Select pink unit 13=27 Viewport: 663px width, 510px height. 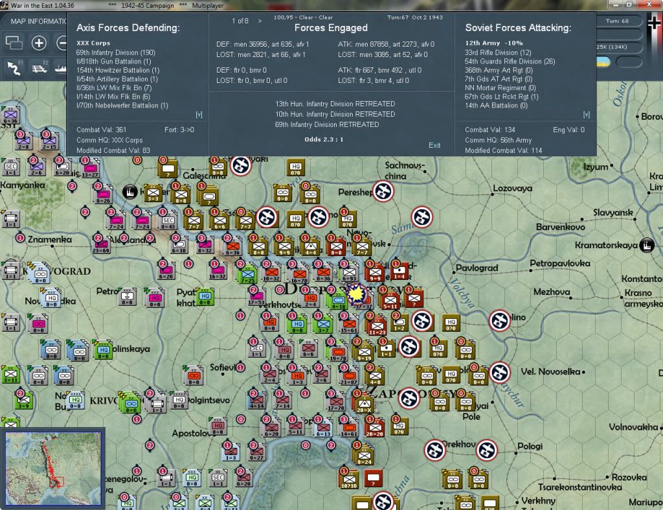[x=90, y=169]
